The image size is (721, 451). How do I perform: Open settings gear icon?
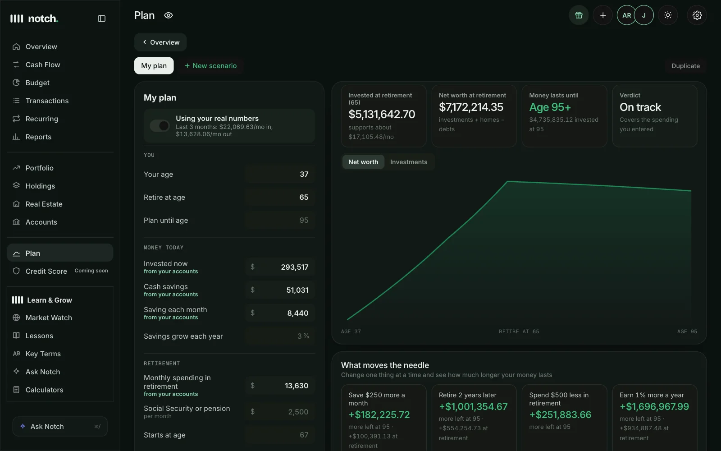point(697,15)
